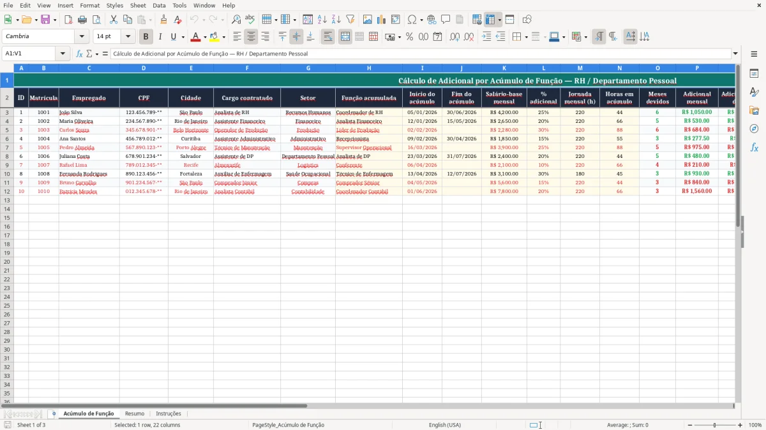This screenshot has width=766, height=430.
Task: Insert a hyperlink via globe icon
Action: click(x=432, y=20)
